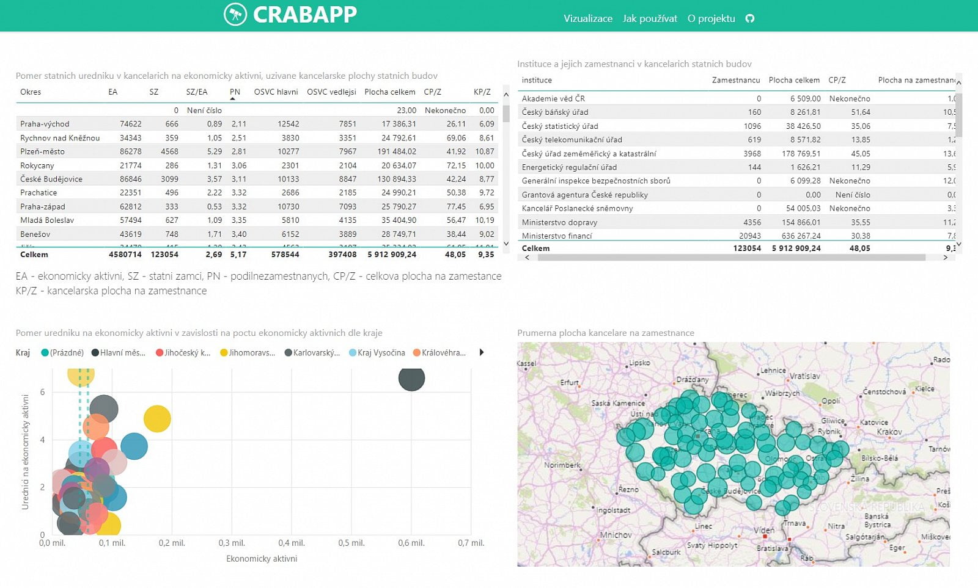Image resolution: width=978 pixels, height=588 pixels.
Task: Click the orange Královéhradecký legend dot
Action: (x=416, y=352)
